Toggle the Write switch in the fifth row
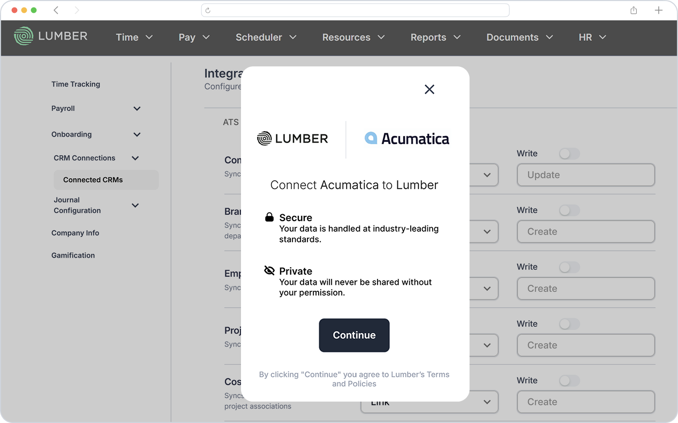This screenshot has height=423, width=678. pyautogui.click(x=569, y=381)
